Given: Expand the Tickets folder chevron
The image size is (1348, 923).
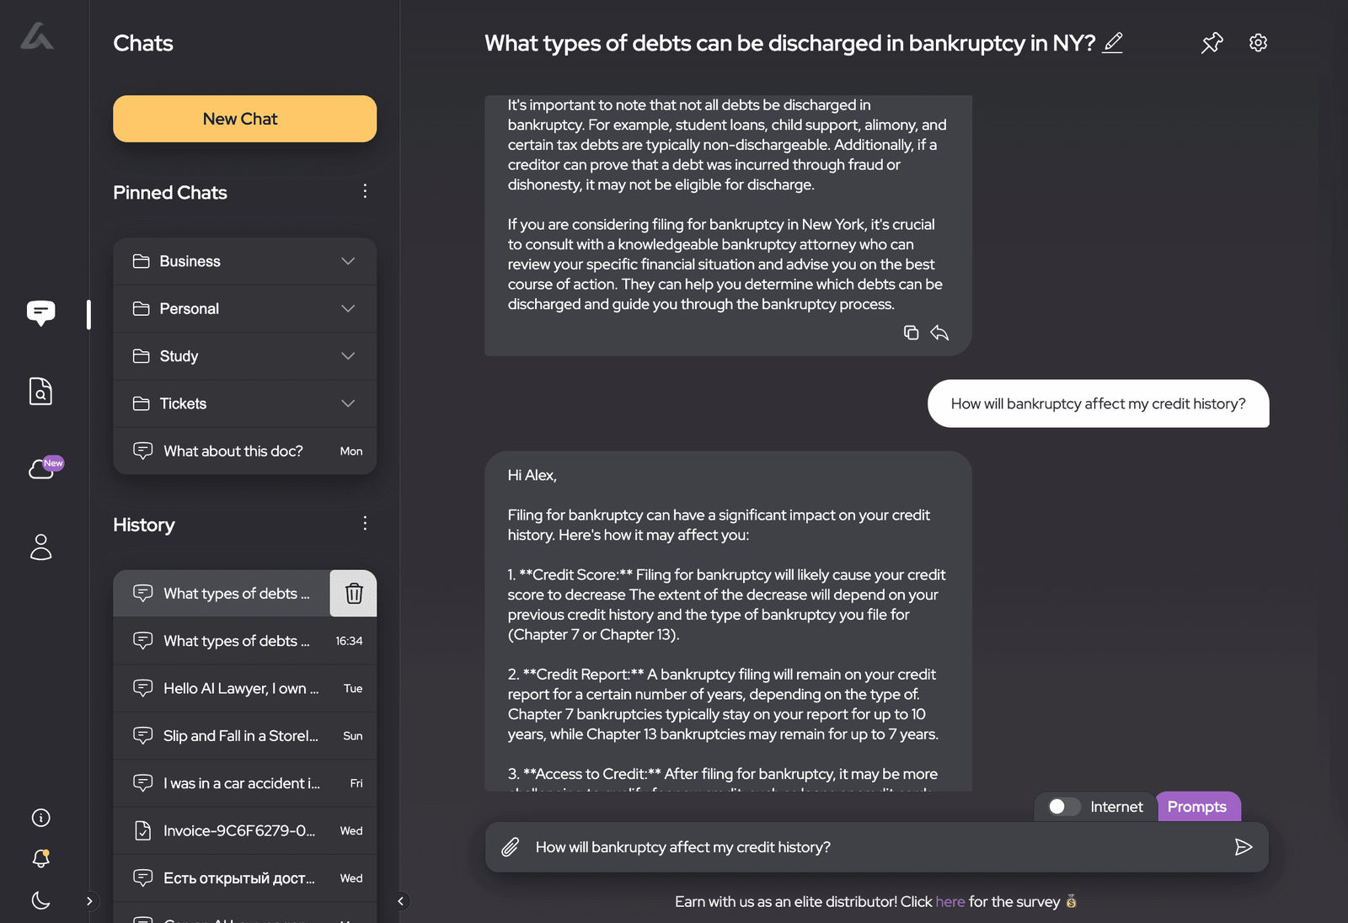Looking at the screenshot, I should (348, 403).
